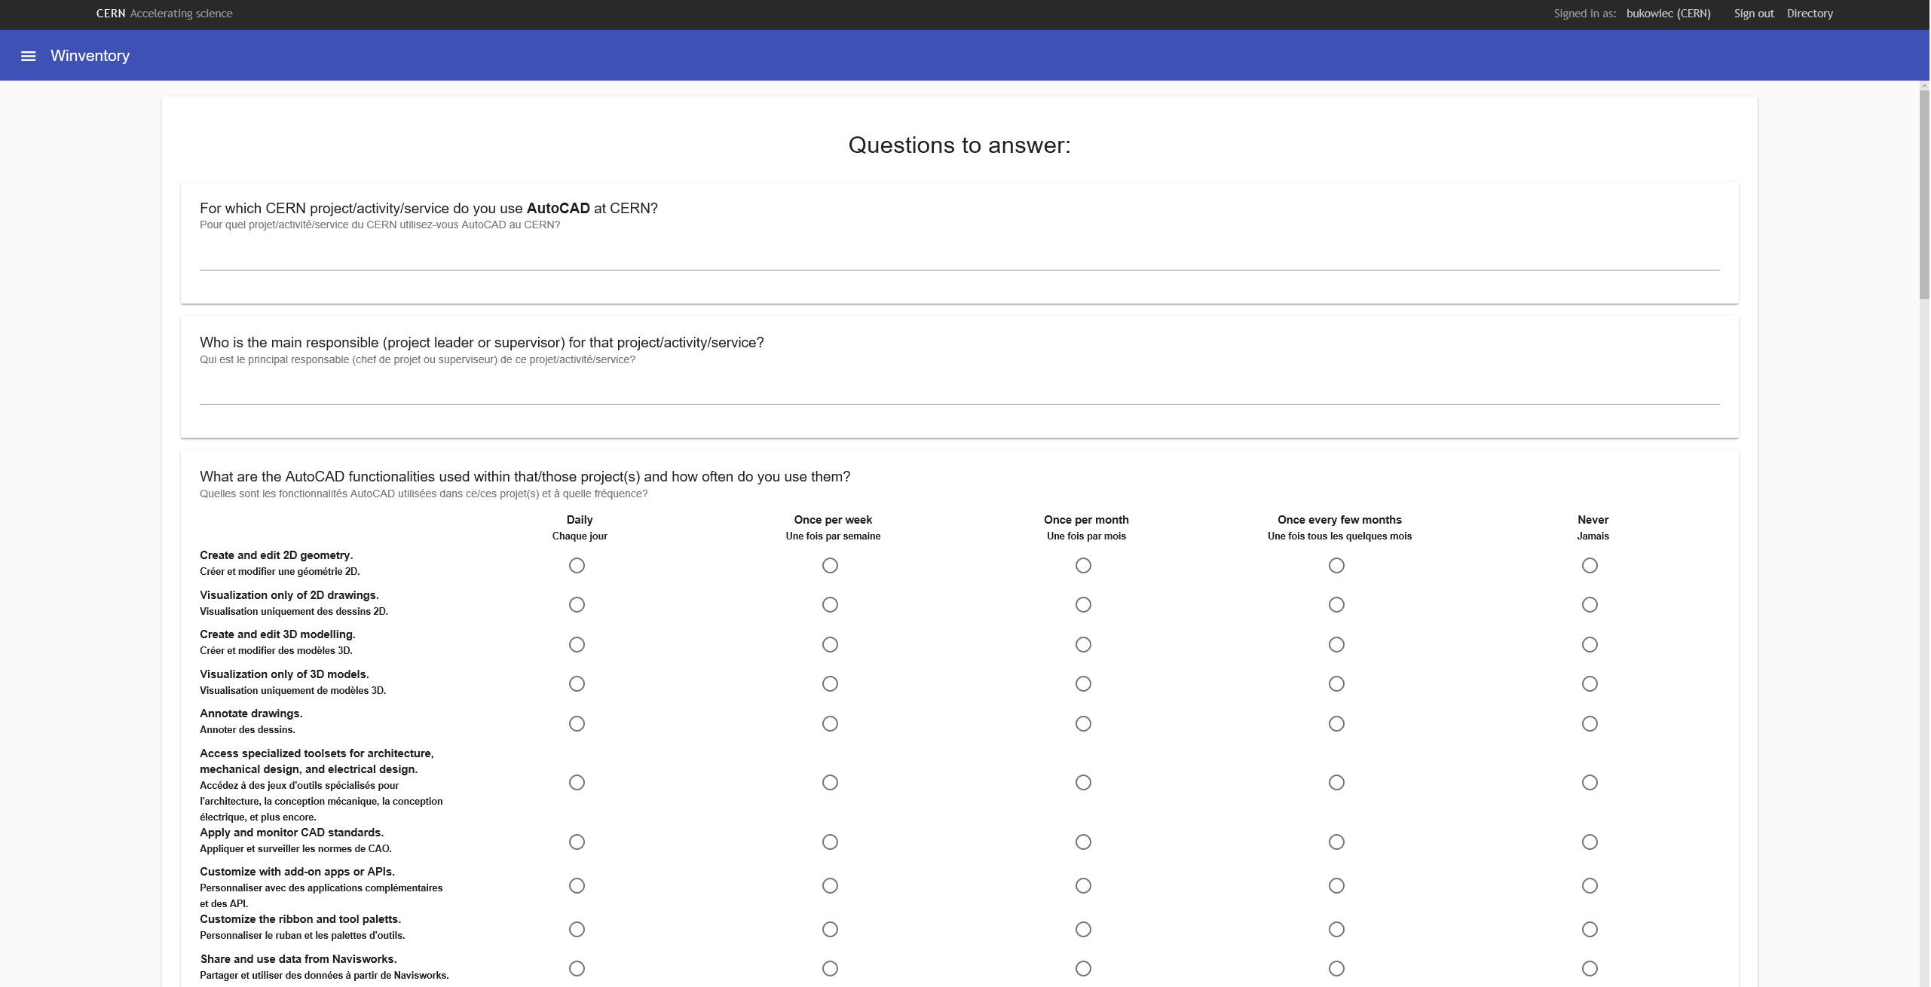Select Daily for Access specialized toolsets
The width and height of the screenshot is (1931, 987).
(577, 783)
